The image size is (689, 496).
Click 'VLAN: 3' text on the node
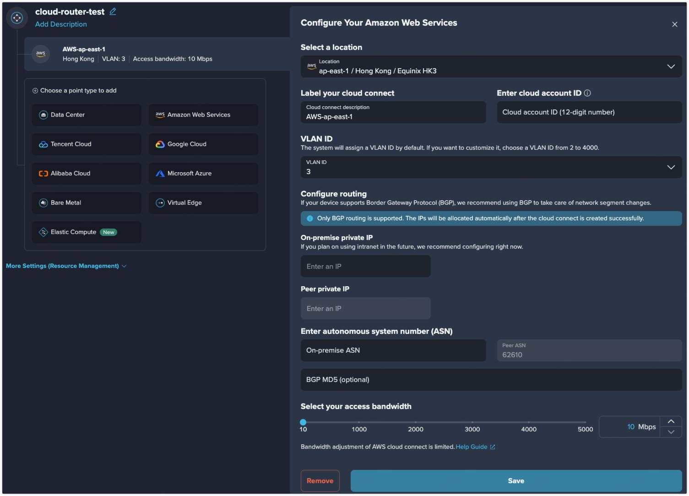pos(114,59)
